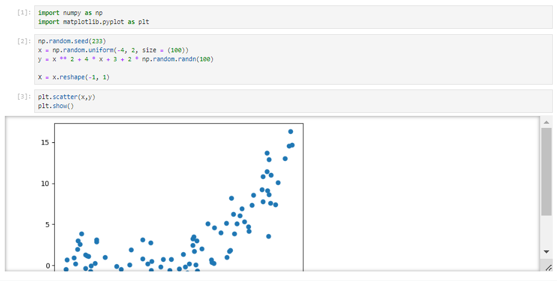The width and height of the screenshot is (557, 281).
Task: Place cursor on np.random.seed(233) line
Action: tap(72, 41)
